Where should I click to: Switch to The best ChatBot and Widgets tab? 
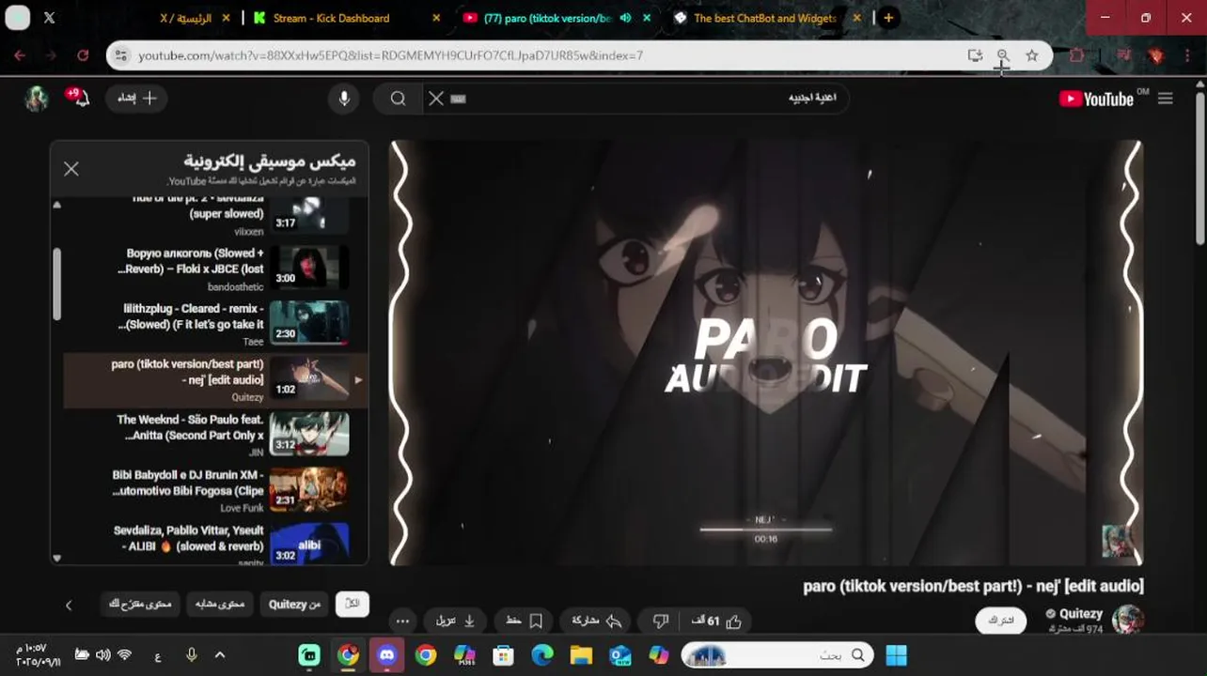764,18
